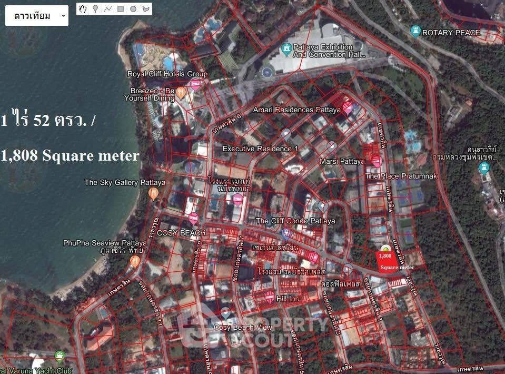505x374 pixels.
Task: Click the blue shop pin above เซเว่นอีเลฟเว่น
Action: coord(285,234)
